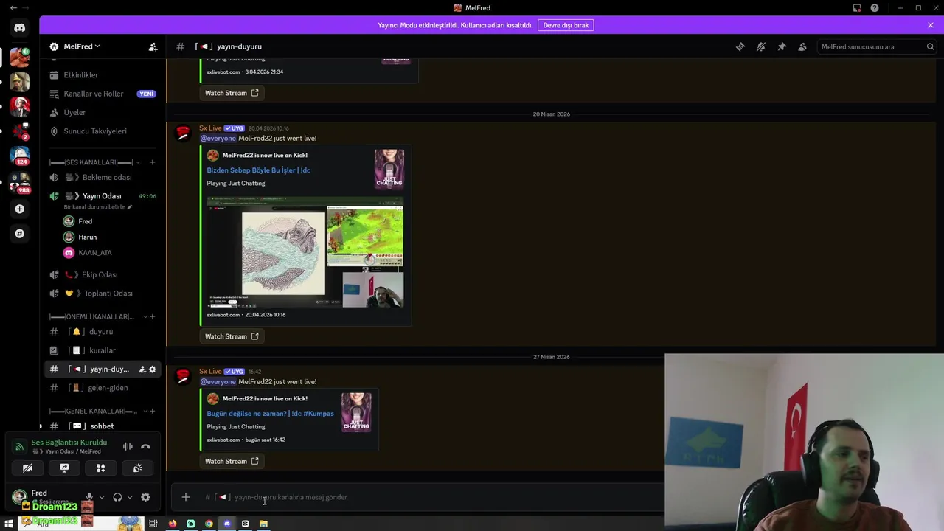Viewport: 944px width, 531px height.
Task: Open the Ekip Odası voice channel
Action: pyautogui.click(x=103, y=274)
